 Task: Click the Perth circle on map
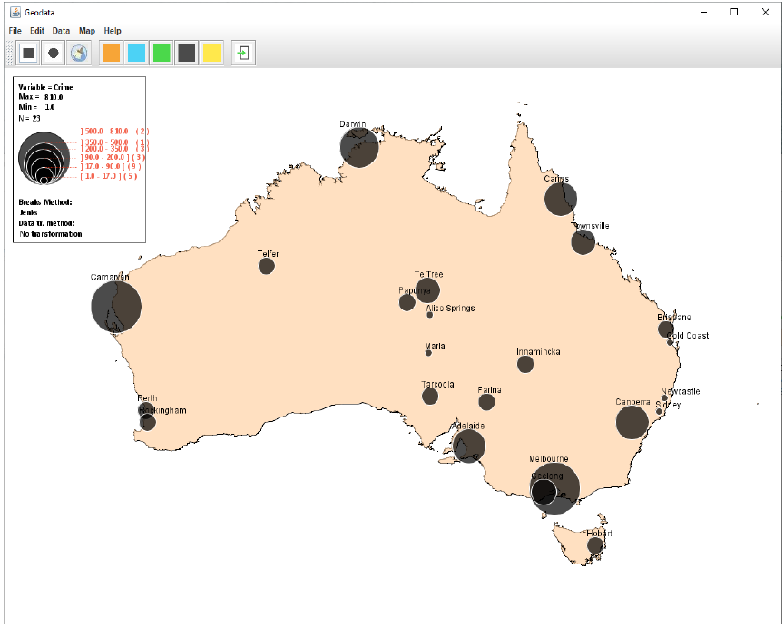[x=146, y=410]
